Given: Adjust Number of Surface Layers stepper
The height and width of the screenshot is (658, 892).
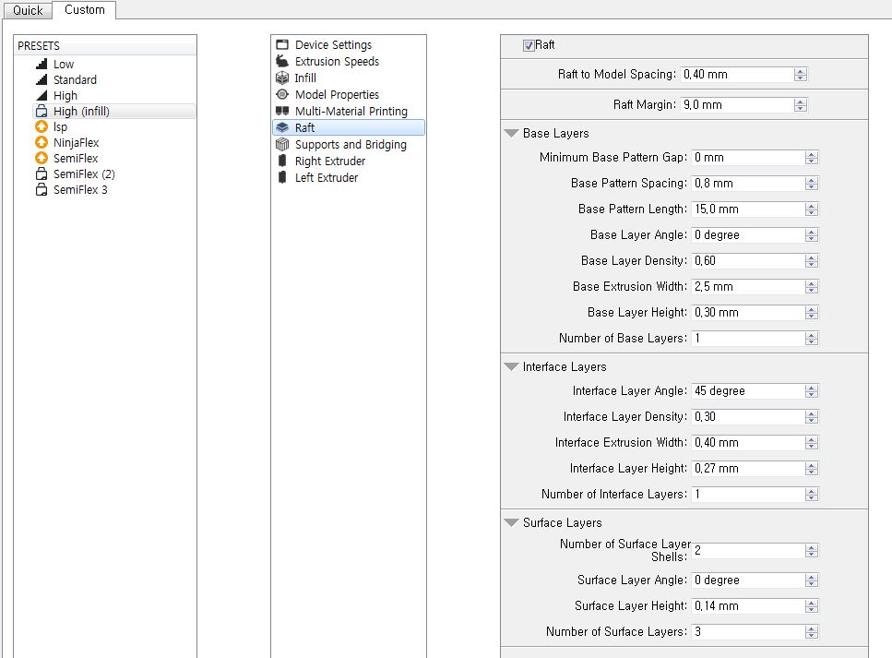Looking at the screenshot, I should (x=812, y=632).
